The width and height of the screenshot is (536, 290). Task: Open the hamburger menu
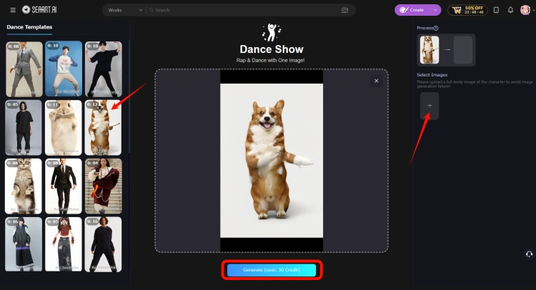coord(13,10)
